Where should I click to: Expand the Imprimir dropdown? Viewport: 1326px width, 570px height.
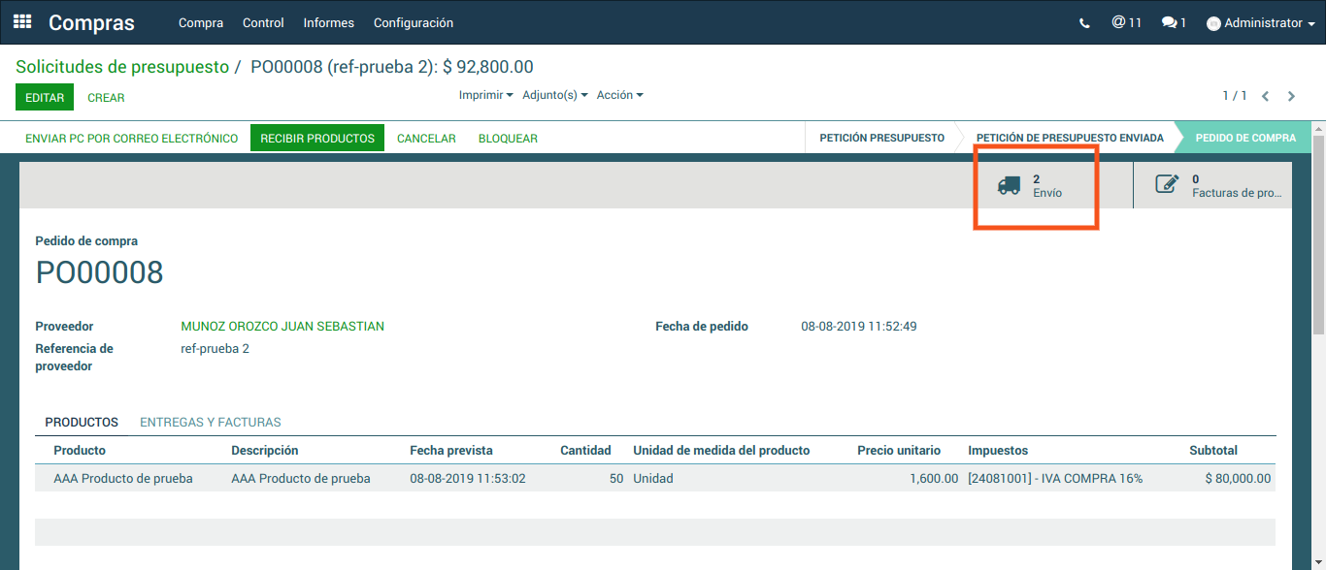pos(485,95)
